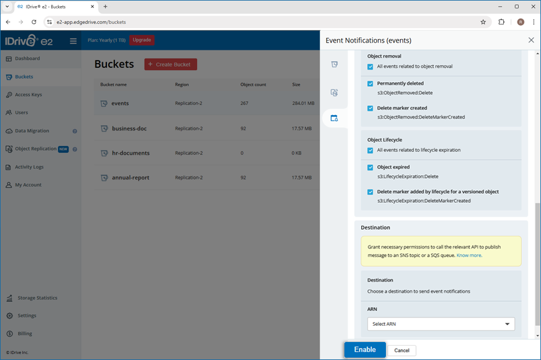Click the Object Replication sidebar icon
The image size is (541, 360).
(x=9, y=149)
